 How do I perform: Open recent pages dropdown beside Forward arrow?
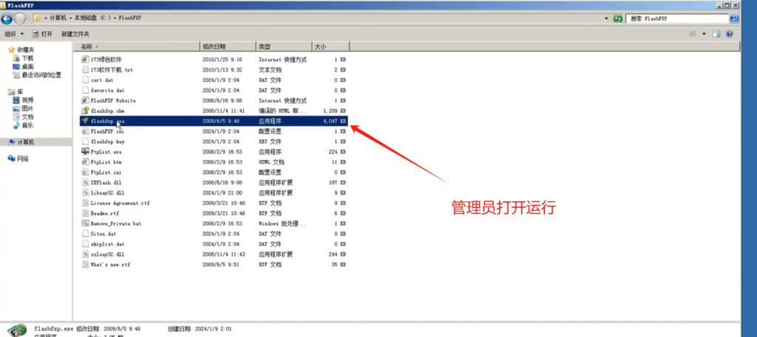point(29,18)
